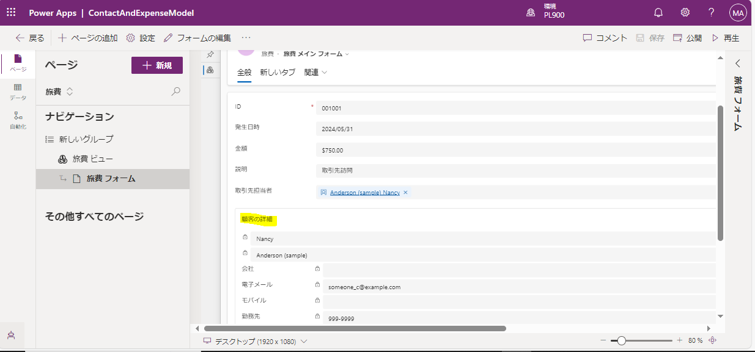
Task: Go back using the 戻る button
Action: (30, 38)
